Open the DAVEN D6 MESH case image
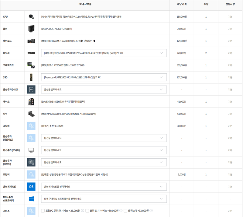243x218 pixels. (x=31, y=102)
